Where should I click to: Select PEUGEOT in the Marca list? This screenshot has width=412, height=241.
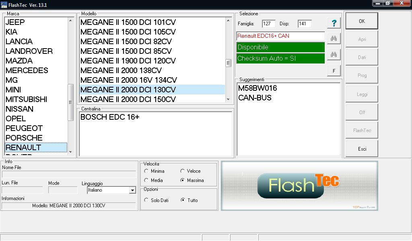coord(36,128)
